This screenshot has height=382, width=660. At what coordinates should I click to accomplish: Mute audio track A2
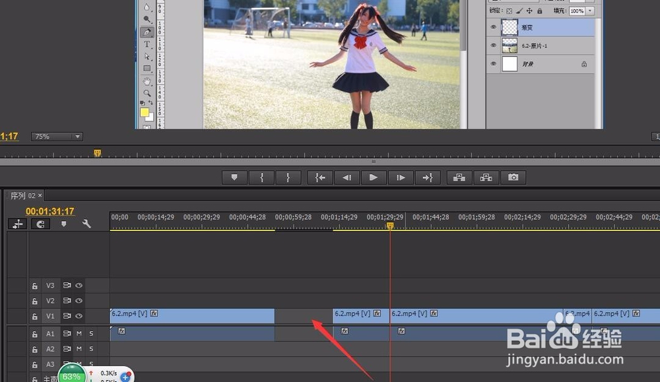point(79,349)
